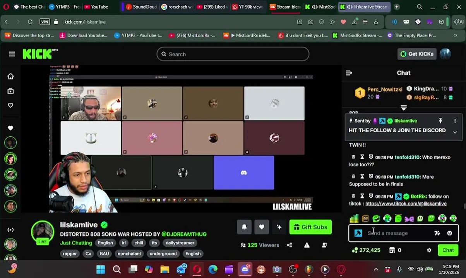
Task: Click the Send a message input
Action: click(x=399, y=233)
